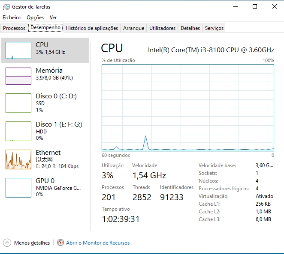
Task: Click the 1,54 GHz Velocidade value
Action: (149, 175)
